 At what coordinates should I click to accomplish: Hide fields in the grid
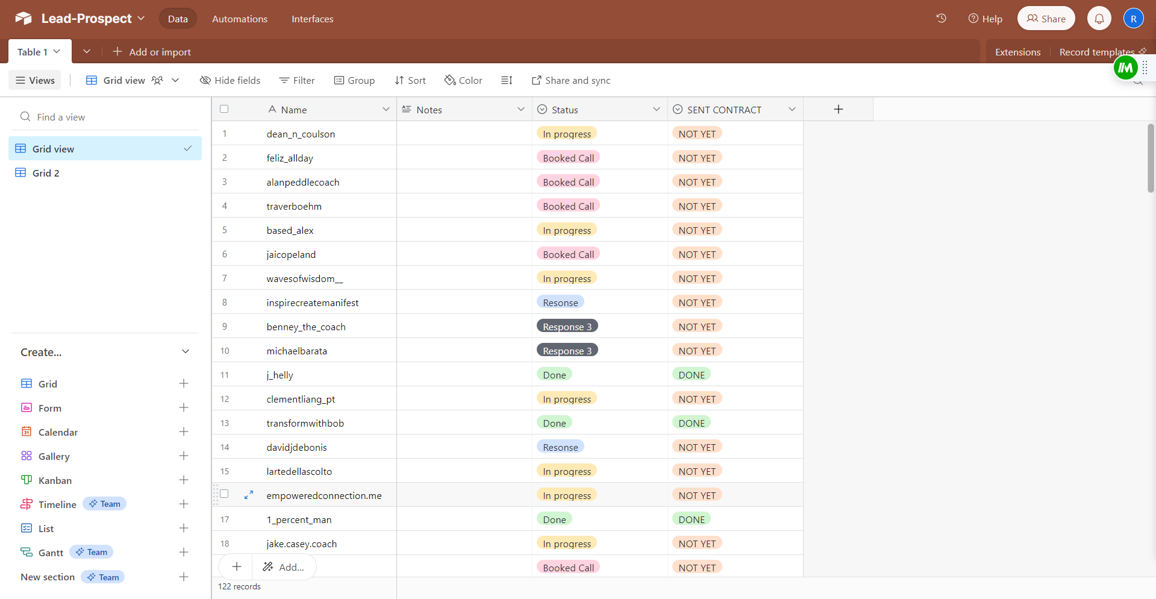[230, 80]
